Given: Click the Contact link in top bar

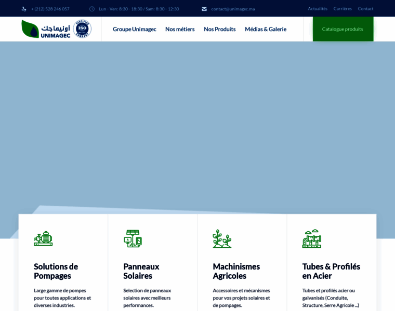Looking at the screenshot, I should tap(365, 9).
